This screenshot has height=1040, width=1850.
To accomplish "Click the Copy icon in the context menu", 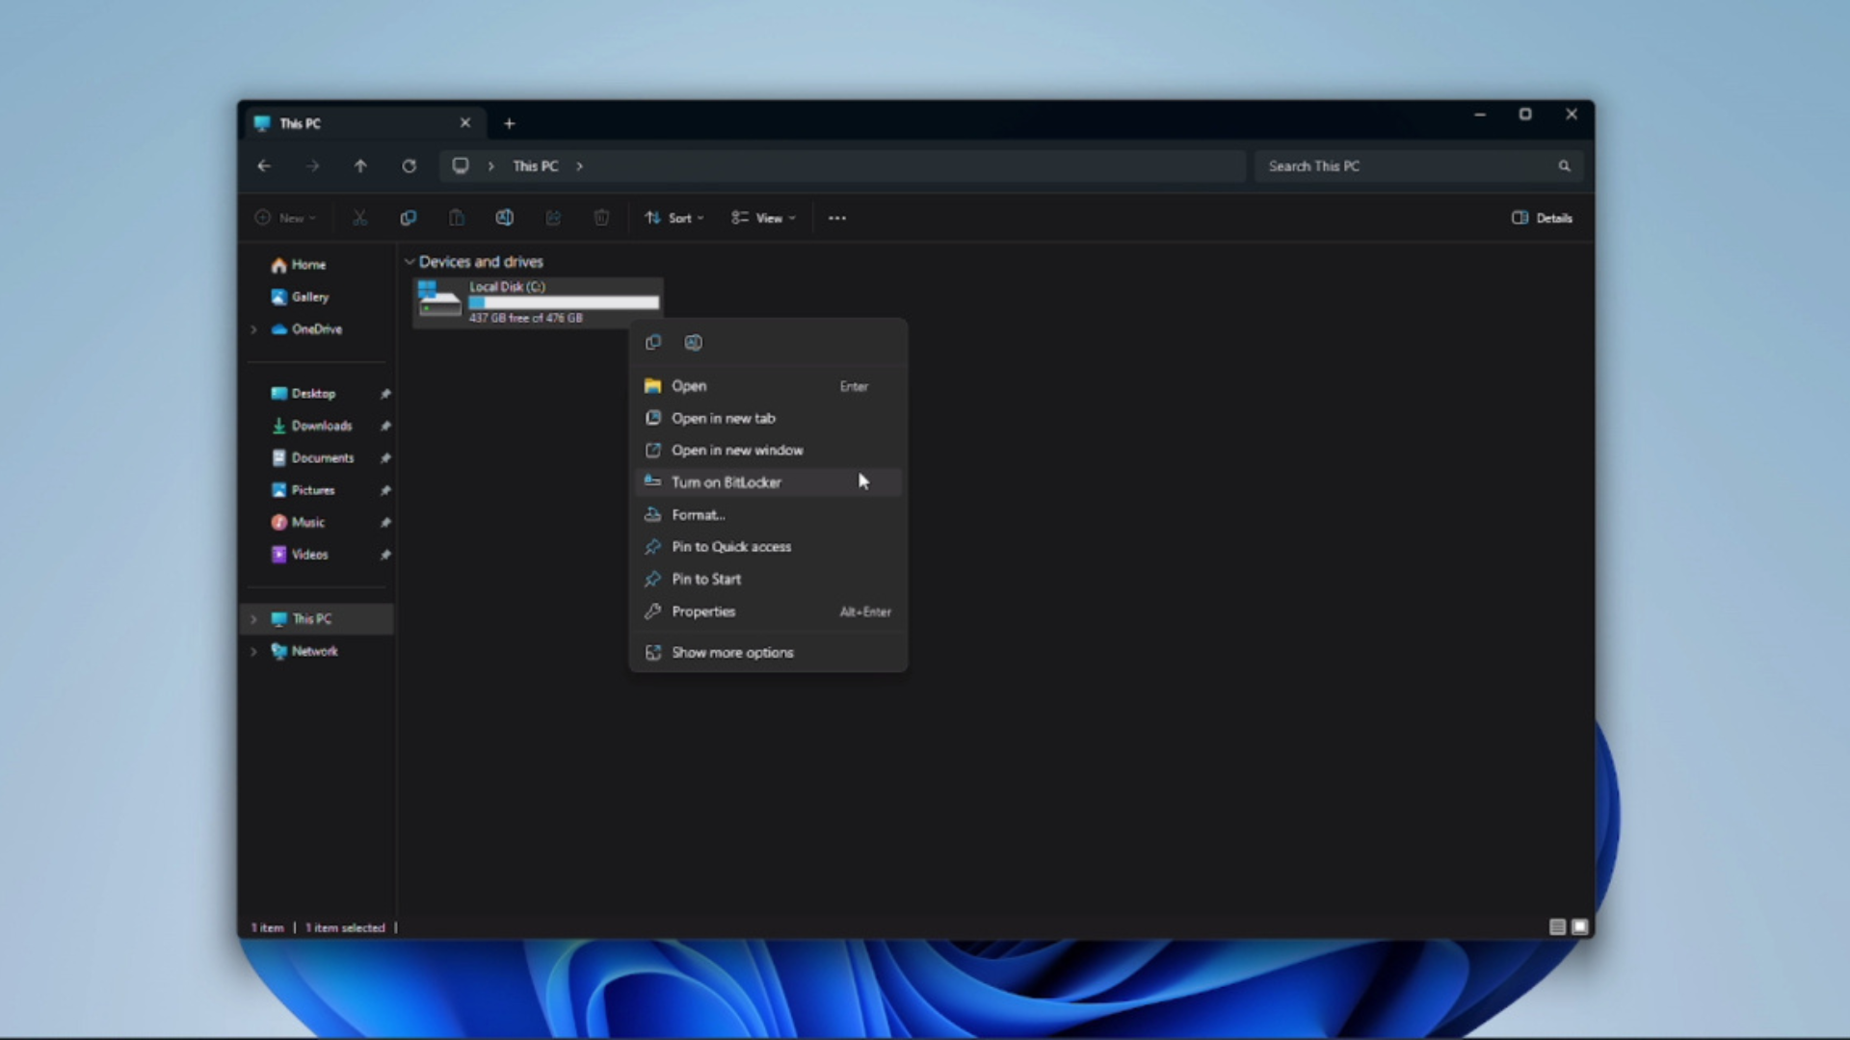I will (653, 342).
